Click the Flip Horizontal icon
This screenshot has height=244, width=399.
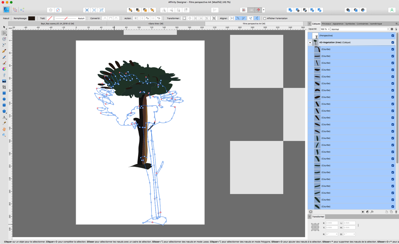pos(164,10)
